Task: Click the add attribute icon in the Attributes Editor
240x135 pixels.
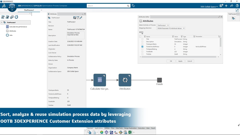Action: click(x=141, y=33)
